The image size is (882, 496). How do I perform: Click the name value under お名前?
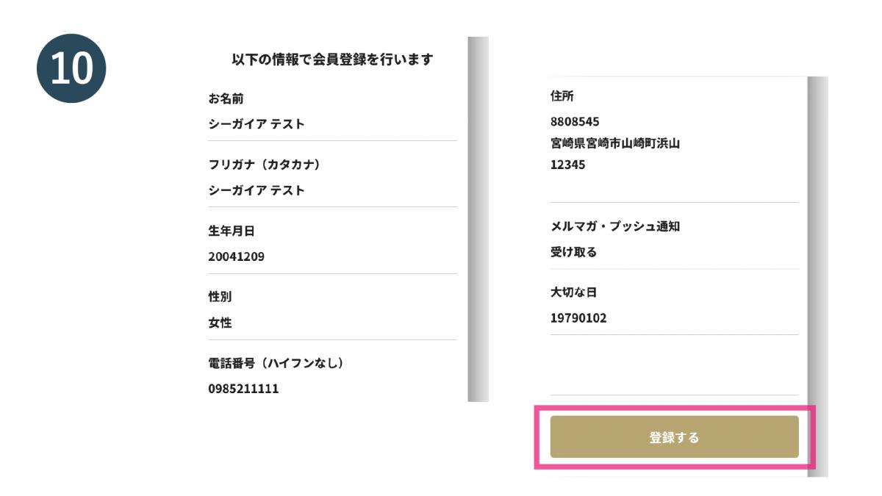coord(257,124)
